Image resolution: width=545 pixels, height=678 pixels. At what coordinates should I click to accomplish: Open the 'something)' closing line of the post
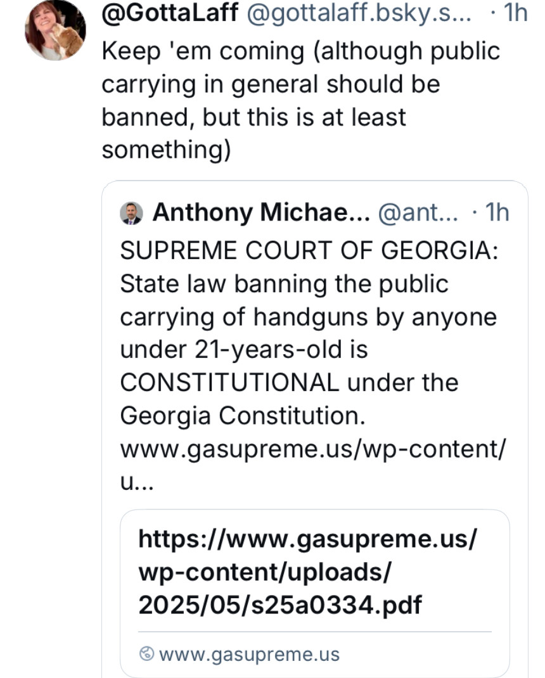click(x=167, y=150)
